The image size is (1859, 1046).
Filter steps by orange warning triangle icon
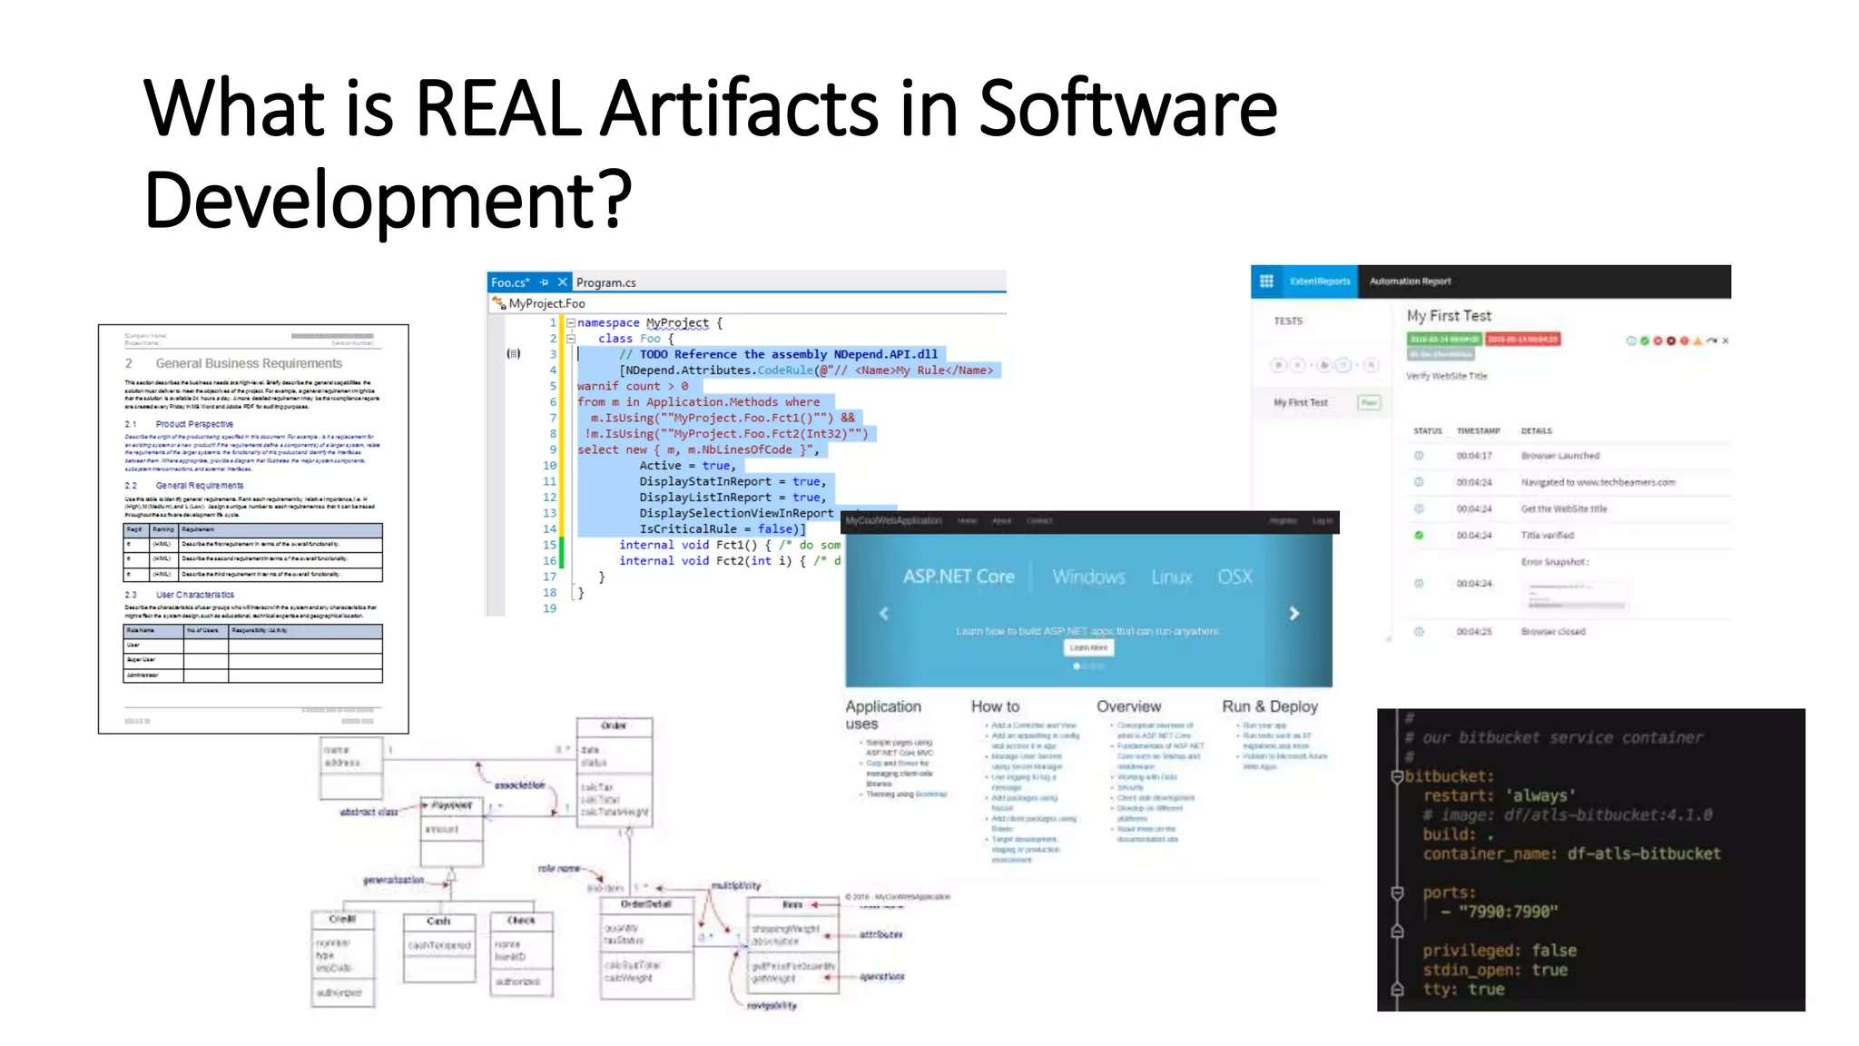click(x=1697, y=340)
